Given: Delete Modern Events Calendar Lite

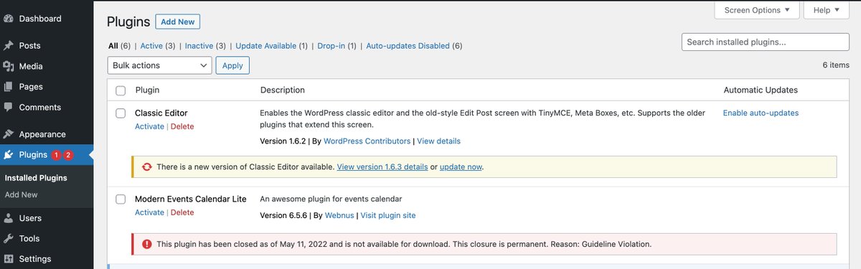Looking at the screenshot, I should 182,212.
